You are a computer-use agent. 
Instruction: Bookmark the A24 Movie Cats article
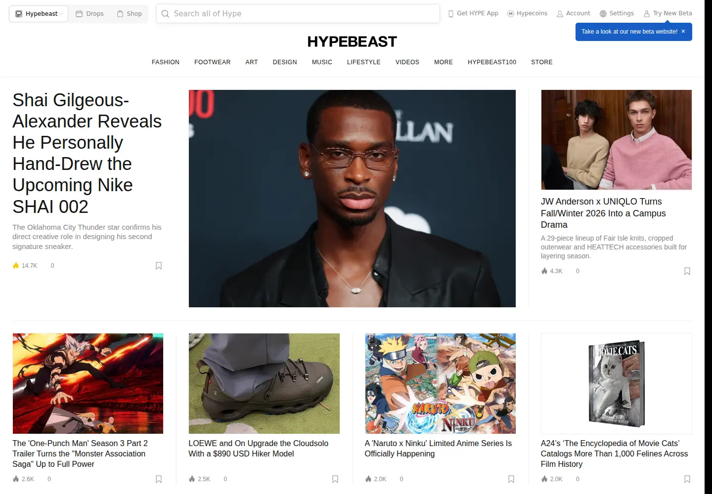point(687,479)
